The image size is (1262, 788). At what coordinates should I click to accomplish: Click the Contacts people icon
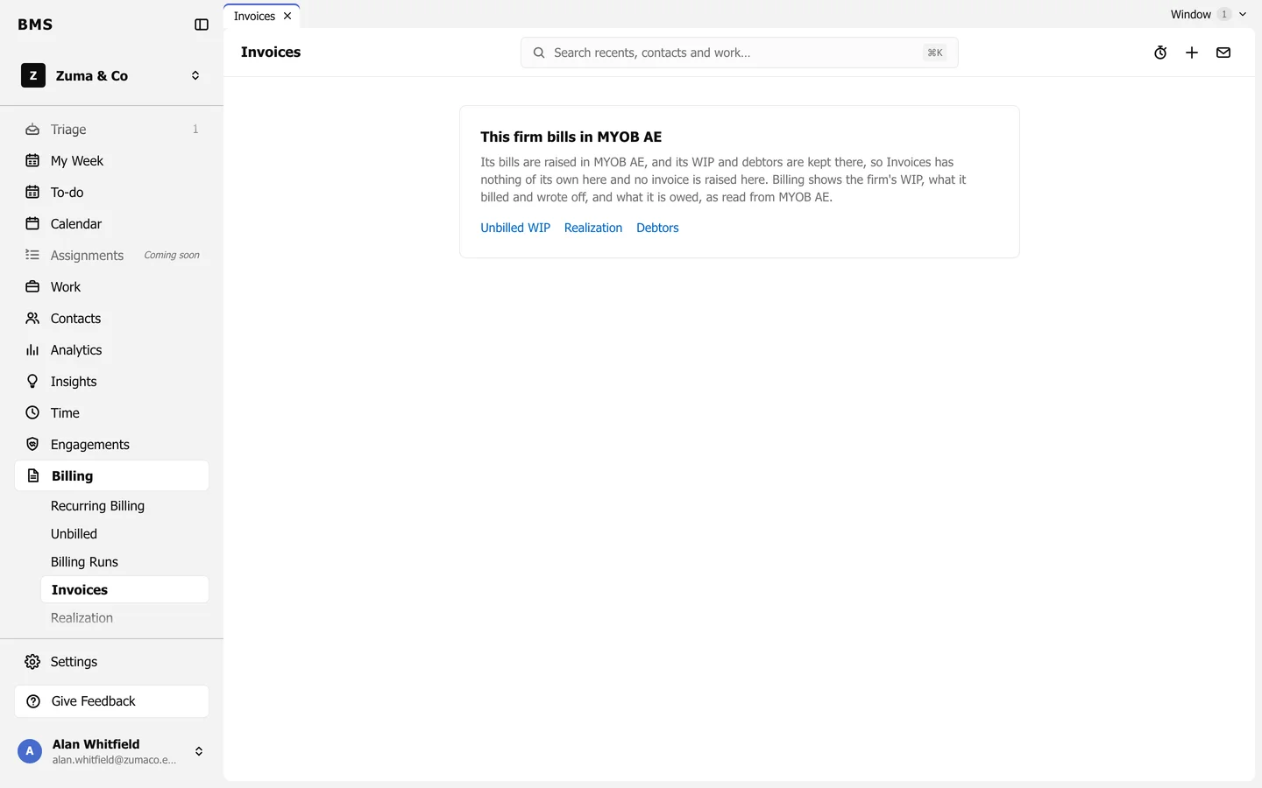point(32,319)
